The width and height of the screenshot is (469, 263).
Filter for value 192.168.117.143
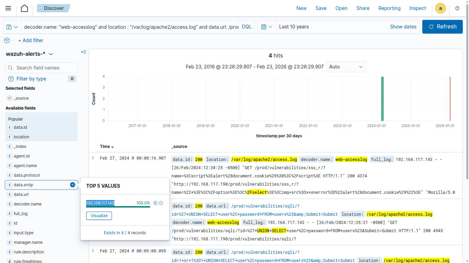(x=155, y=203)
